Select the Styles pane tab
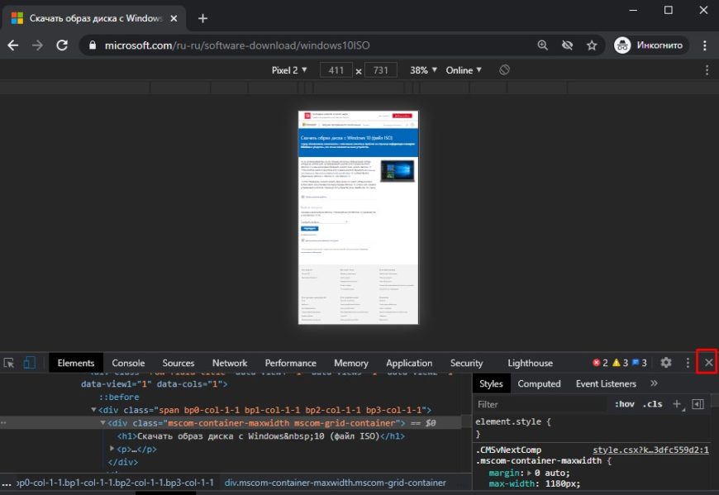Viewport: 719px width, 495px height. (491, 383)
